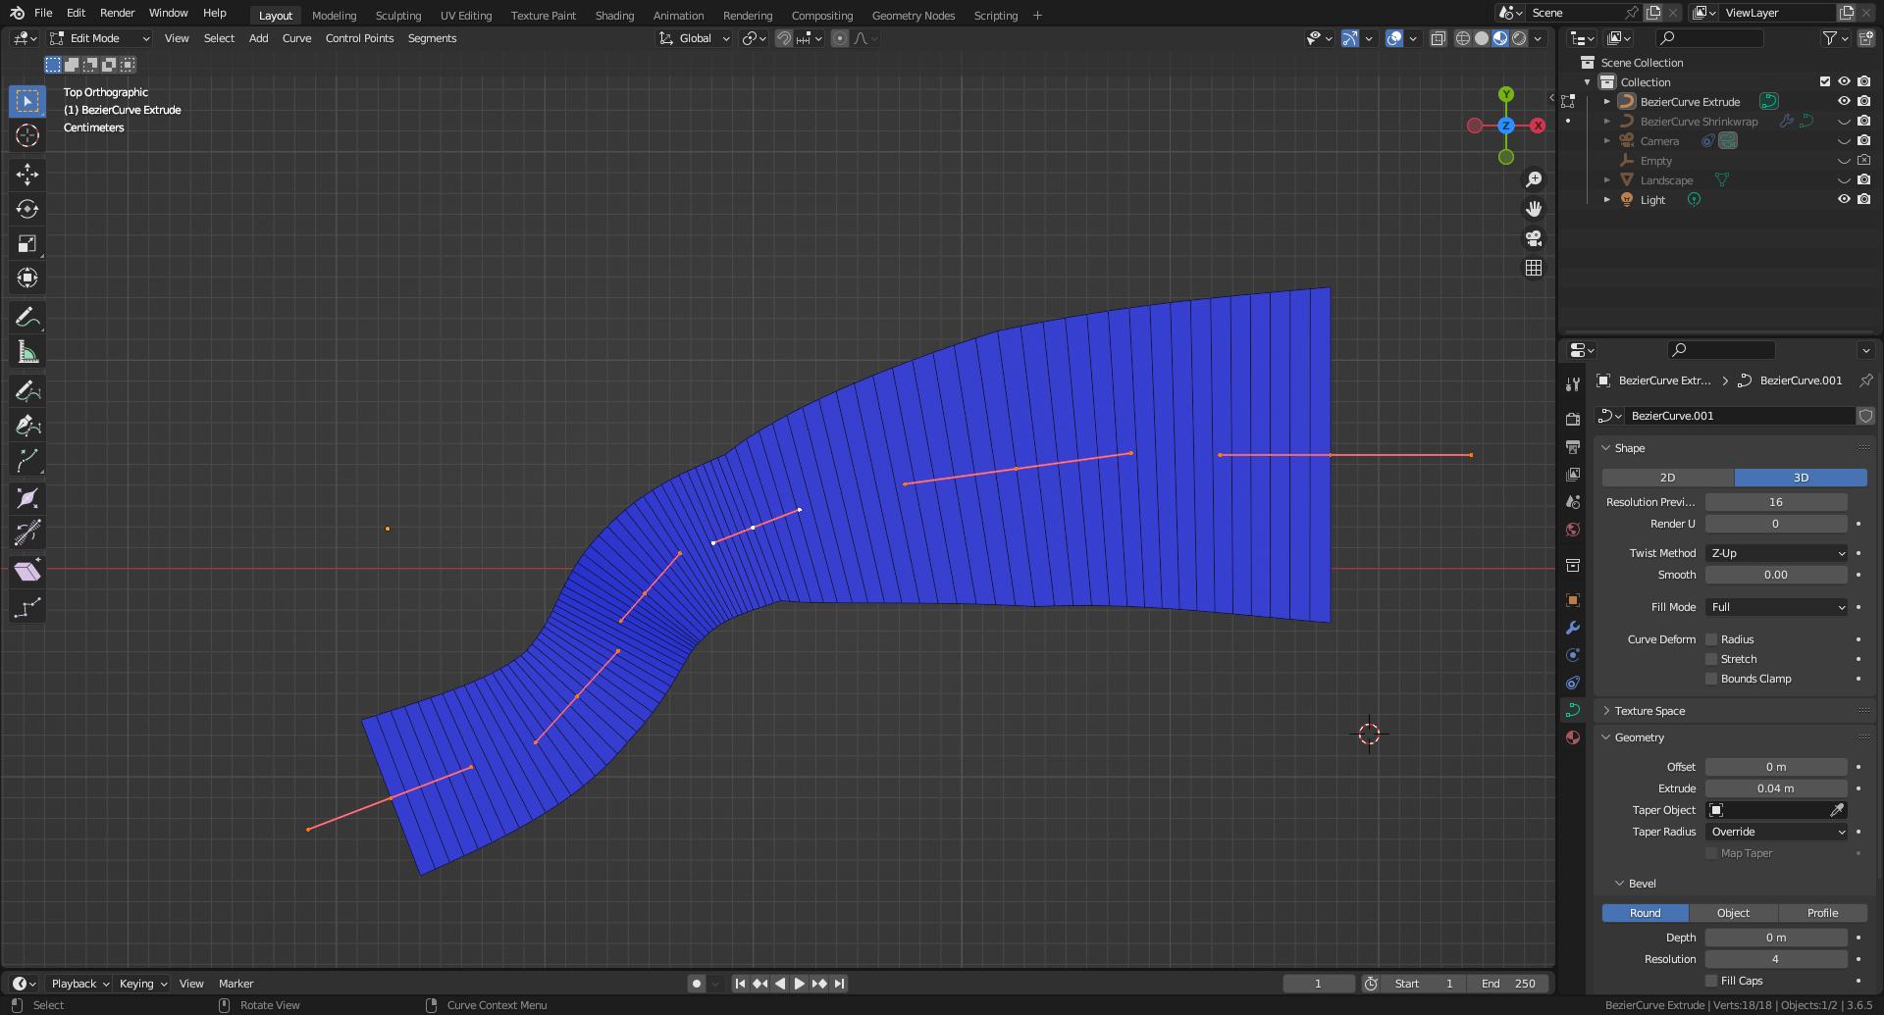Set curve shape to 3D
The image size is (1884, 1015).
[x=1801, y=478]
